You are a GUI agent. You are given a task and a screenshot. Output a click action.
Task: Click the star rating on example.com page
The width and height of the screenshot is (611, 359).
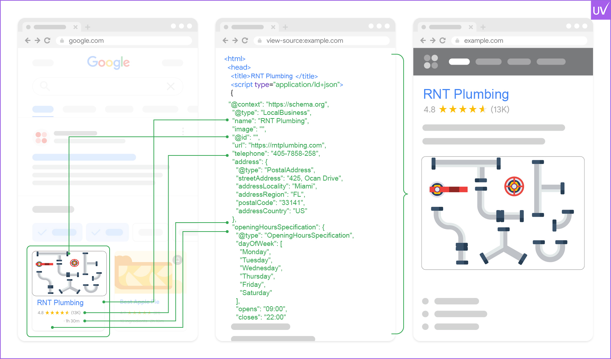click(x=463, y=109)
